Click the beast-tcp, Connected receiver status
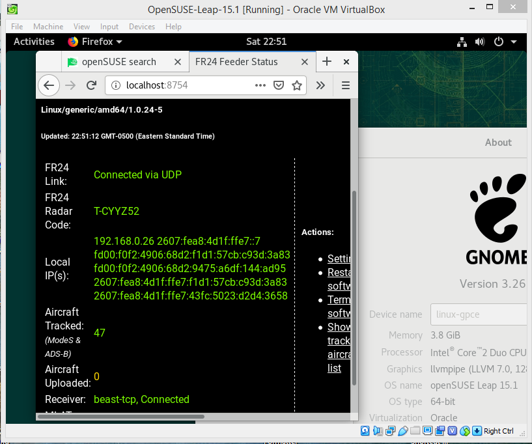This screenshot has height=444, width=532. [x=141, y=399]
